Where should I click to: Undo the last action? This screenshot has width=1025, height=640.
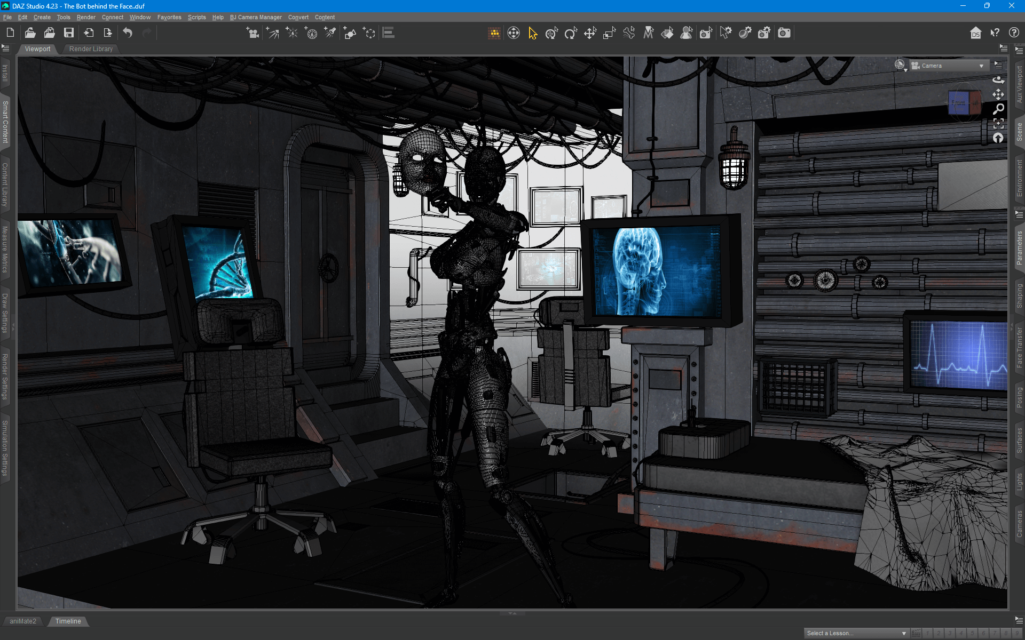pyautogui.click(x=128, y=33)
